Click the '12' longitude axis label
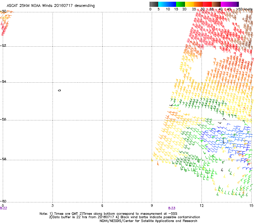 click(x=201, y=206)
